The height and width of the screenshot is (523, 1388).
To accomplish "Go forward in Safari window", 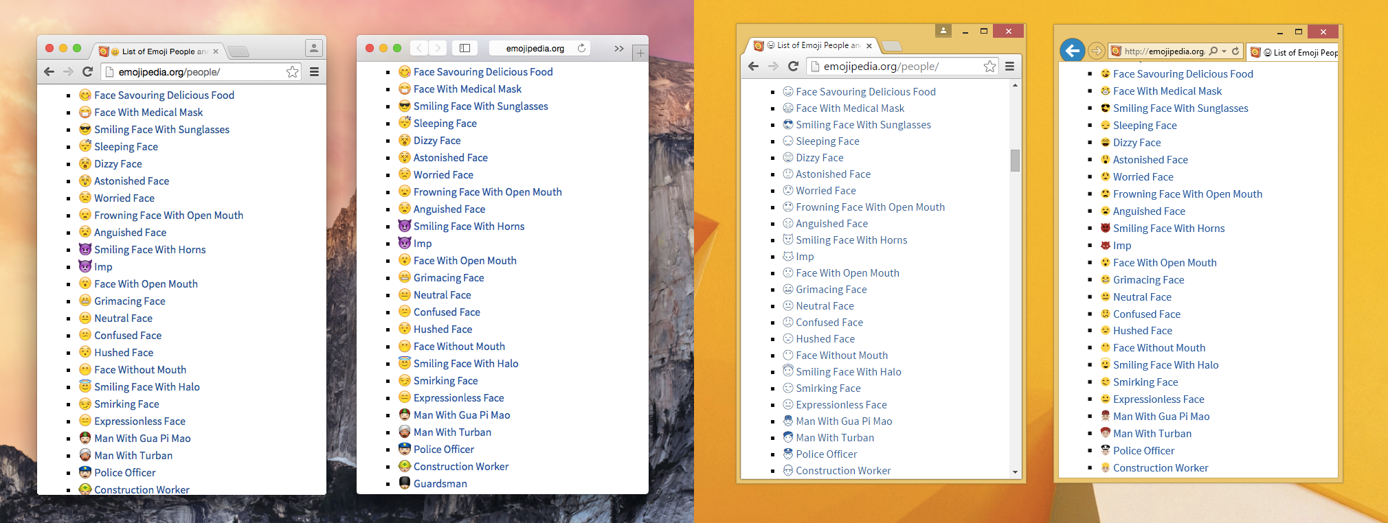I will coord(438,48).
